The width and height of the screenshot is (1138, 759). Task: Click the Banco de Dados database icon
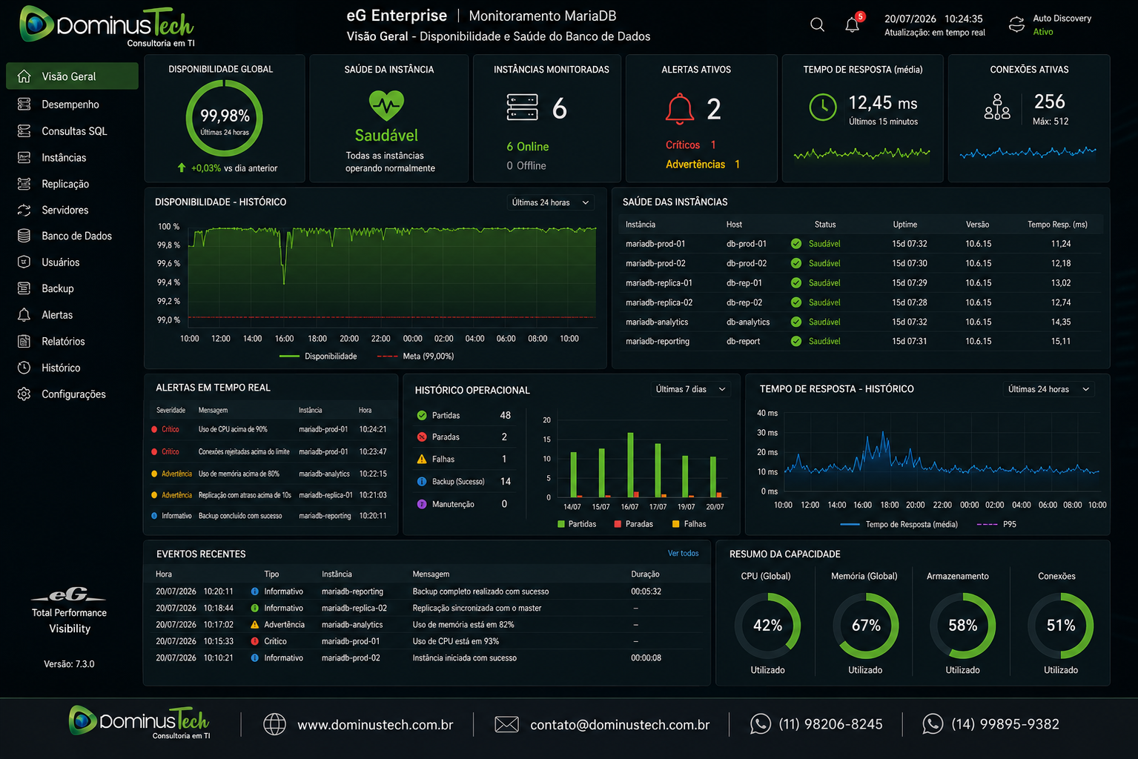24,236
